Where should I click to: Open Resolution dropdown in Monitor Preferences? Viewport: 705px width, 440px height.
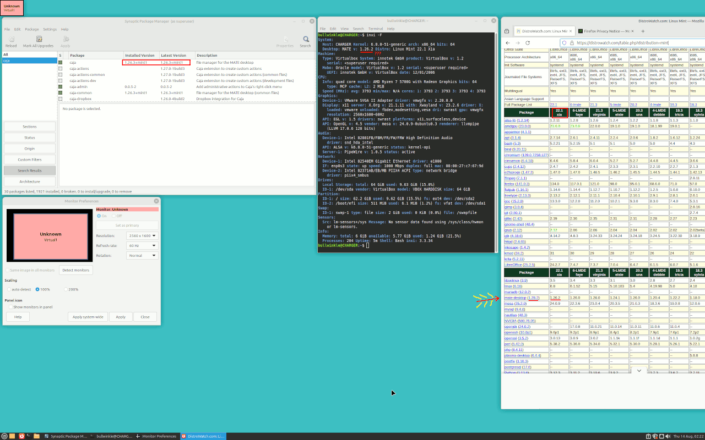click(142, 235)
